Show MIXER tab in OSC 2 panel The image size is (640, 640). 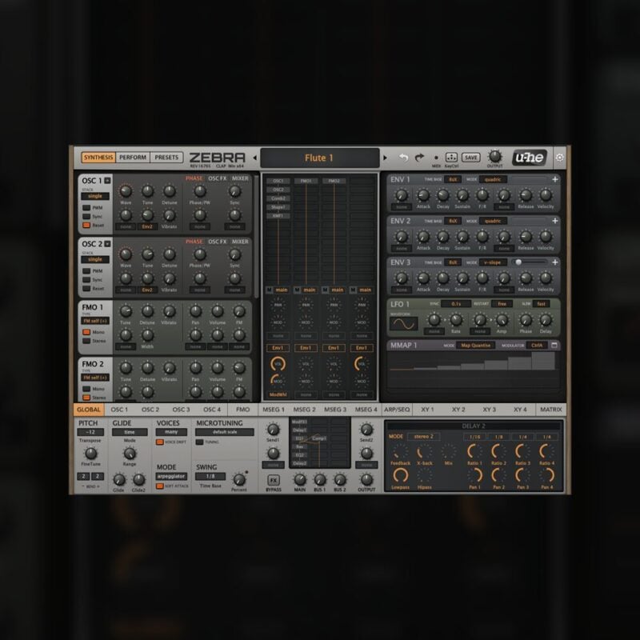pyautogui.click(x=240, y=242)
